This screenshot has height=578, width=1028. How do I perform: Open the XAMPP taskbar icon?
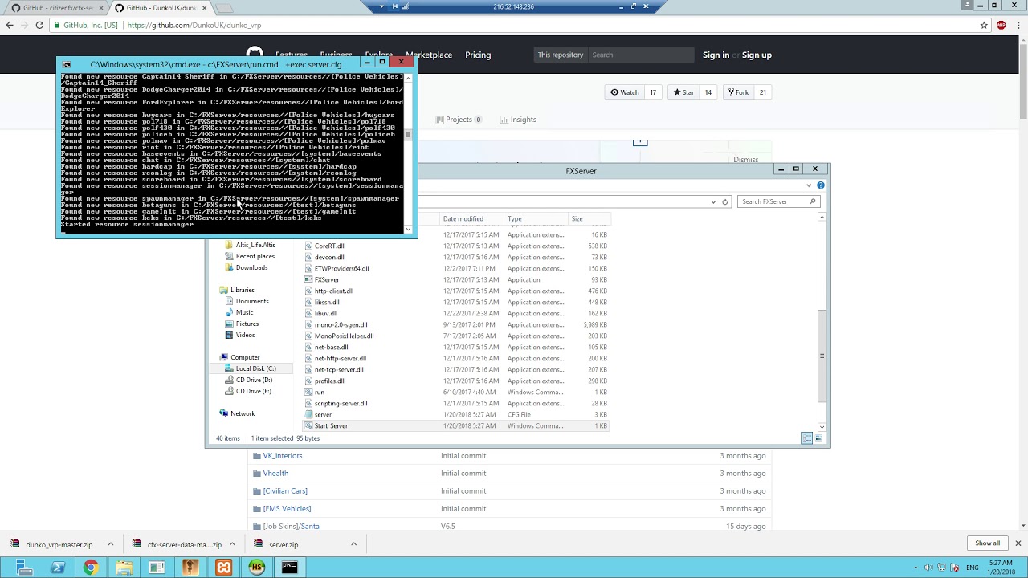coord(223,568)
